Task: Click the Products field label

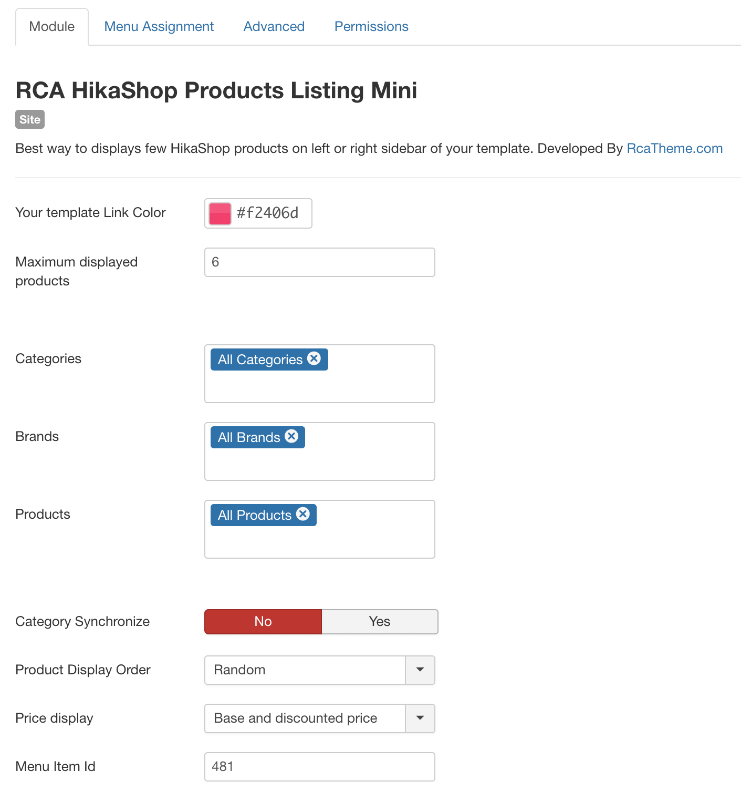Action: tap(43, 515)
